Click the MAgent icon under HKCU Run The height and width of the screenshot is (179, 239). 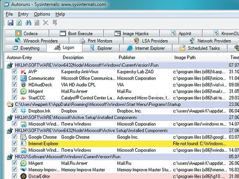(x=23, y=163)
